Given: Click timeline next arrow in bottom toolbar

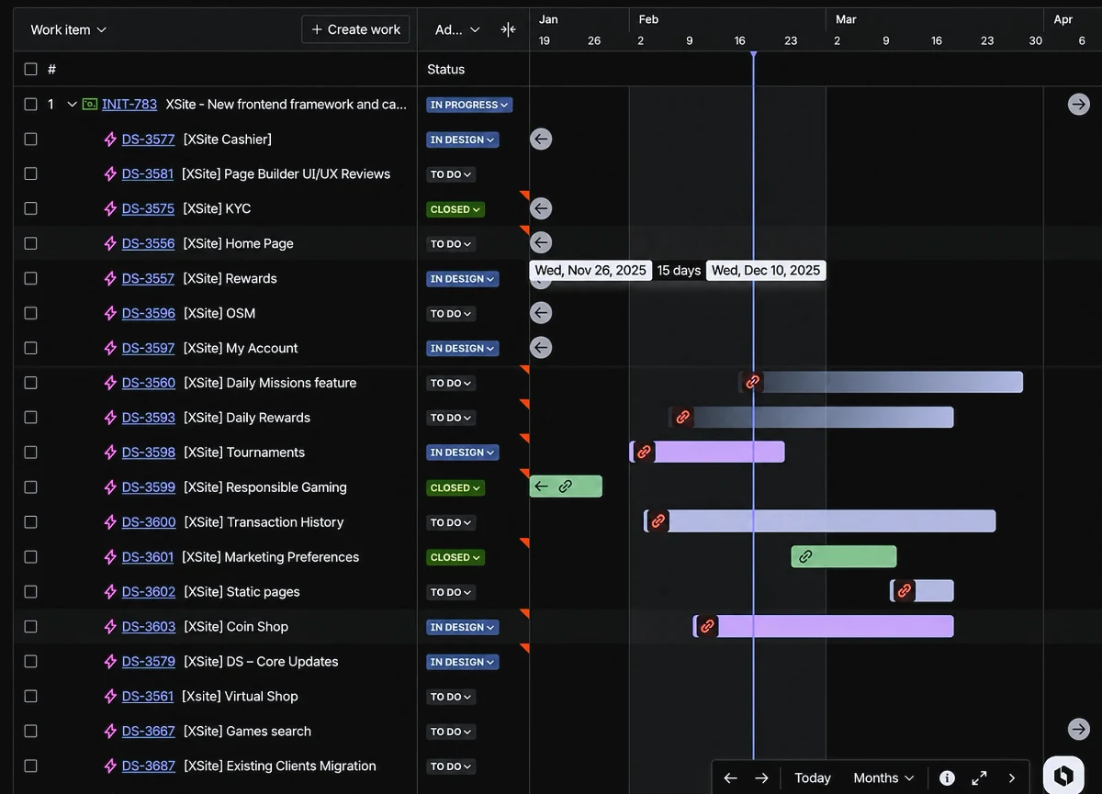Looking at the screenshot, I should 761,778.
